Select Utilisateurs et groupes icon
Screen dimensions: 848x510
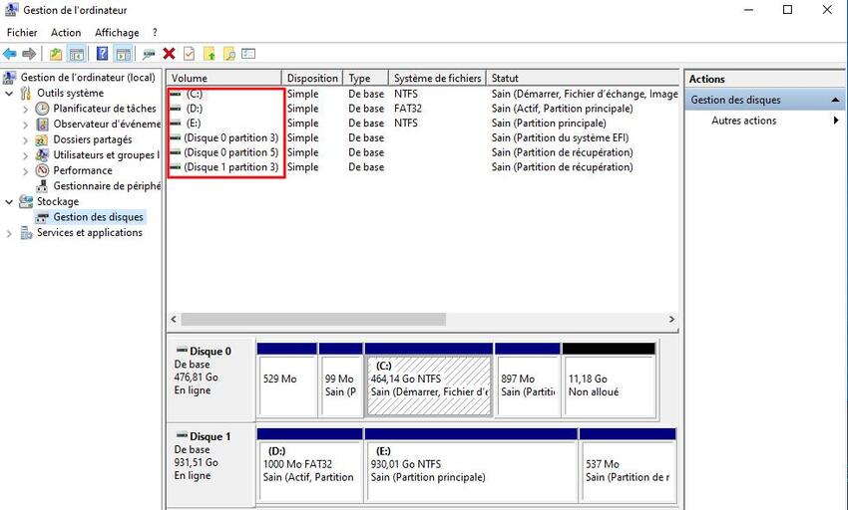[42, 155]
